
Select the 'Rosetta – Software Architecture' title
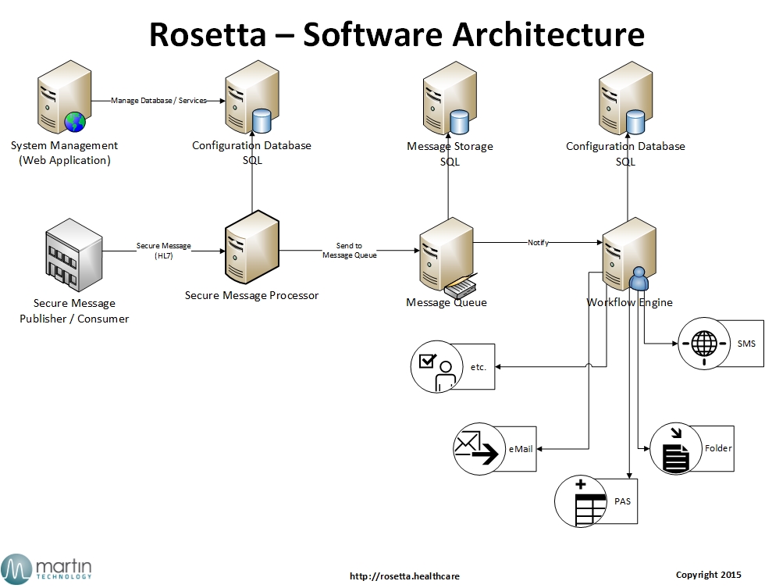pyautogui.click(x=397, y=34)
